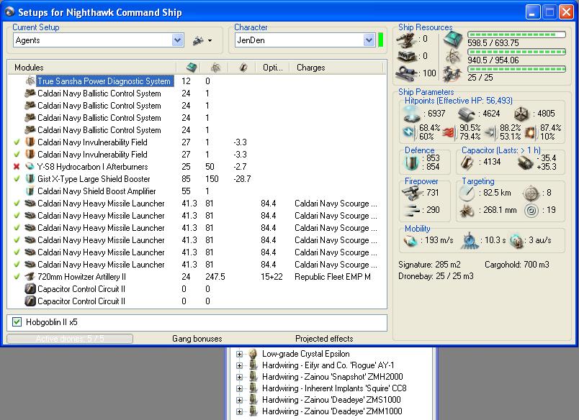Open the Current Setup dropdown showing Agents
579x420 pixels.
pos(178,41)
